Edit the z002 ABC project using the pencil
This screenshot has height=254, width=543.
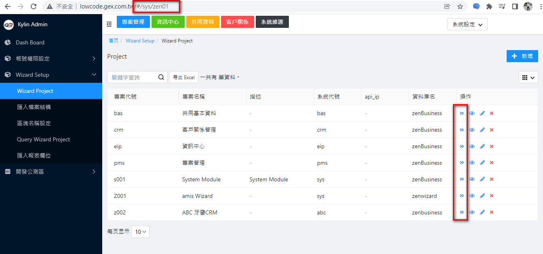click(x=482, y=212)
